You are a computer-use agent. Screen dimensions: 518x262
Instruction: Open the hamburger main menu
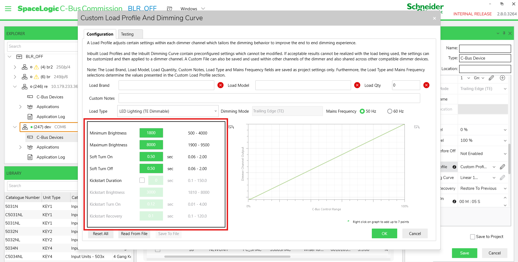coord(8,9)
